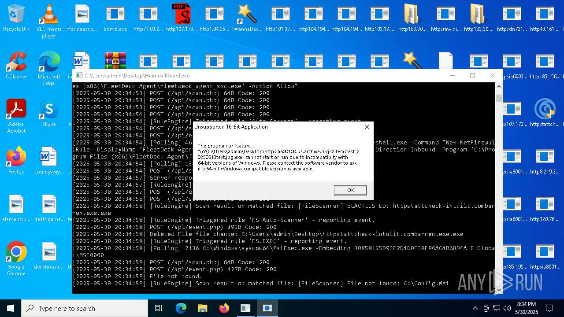Select the http120.76... desktop file
The image size is (564, 317).
[x=545, y=209]
